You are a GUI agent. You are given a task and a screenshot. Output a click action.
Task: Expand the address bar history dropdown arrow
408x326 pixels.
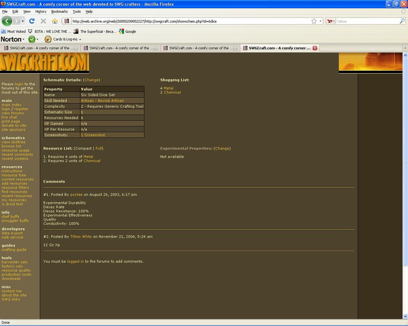[x=321, y=21]
